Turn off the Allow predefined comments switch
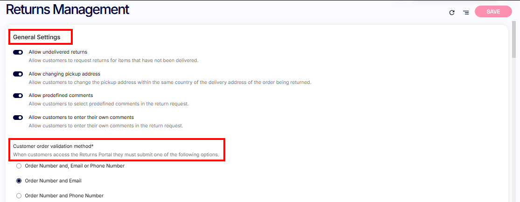 pyautogui.click(x=18, y=95)
